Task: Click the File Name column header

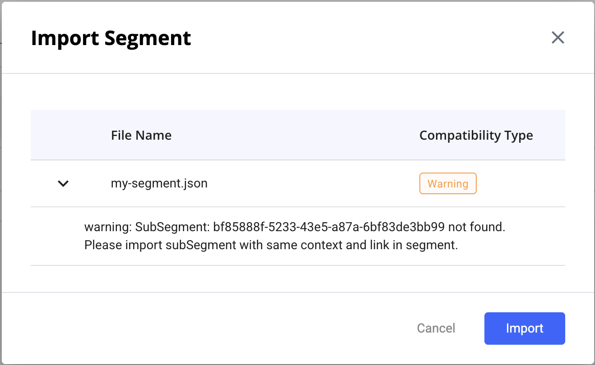Action: tap(141, 135)
